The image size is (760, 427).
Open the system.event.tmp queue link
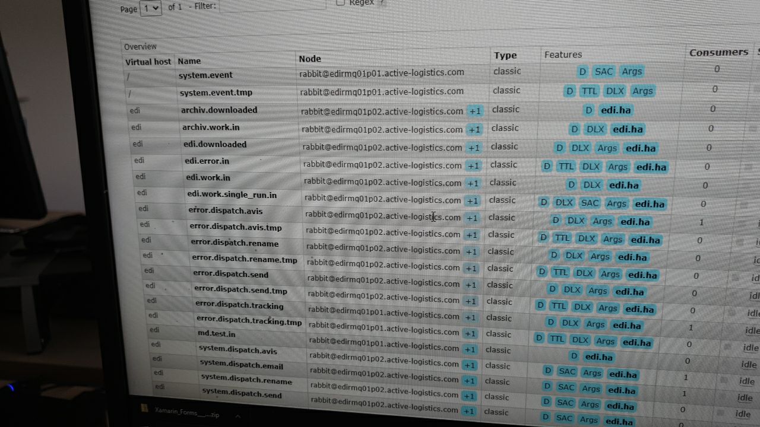pos(216,93)
